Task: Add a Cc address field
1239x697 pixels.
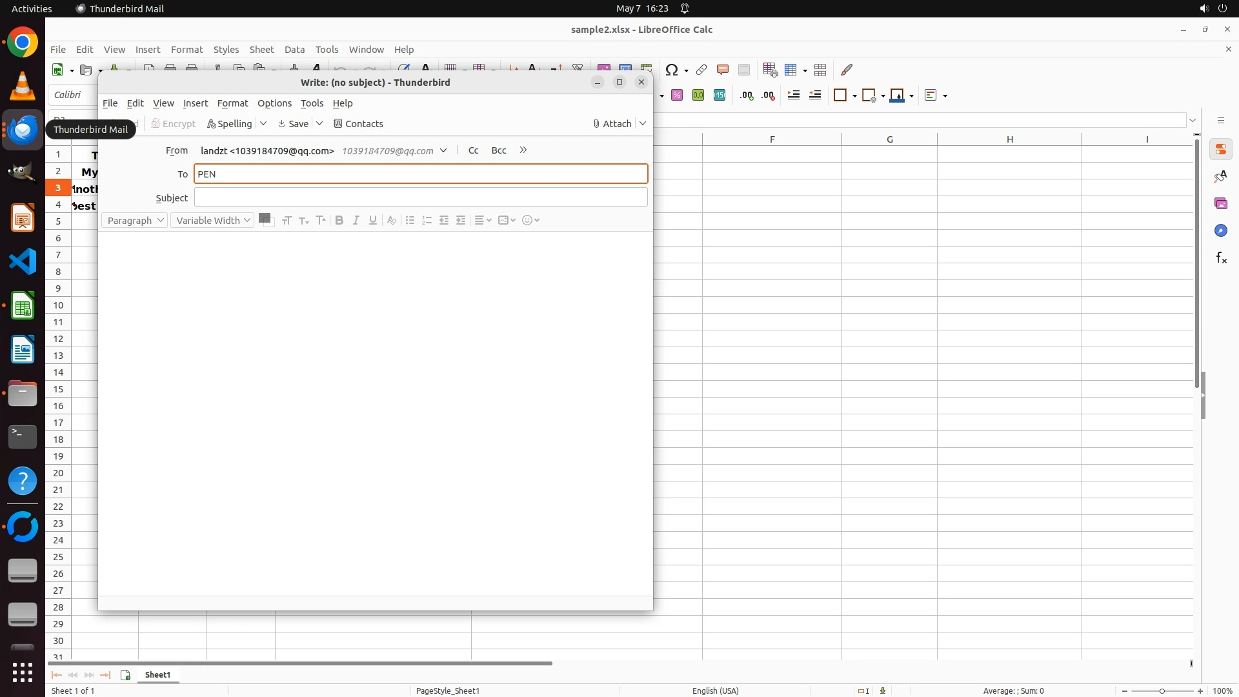Action: 473,150
